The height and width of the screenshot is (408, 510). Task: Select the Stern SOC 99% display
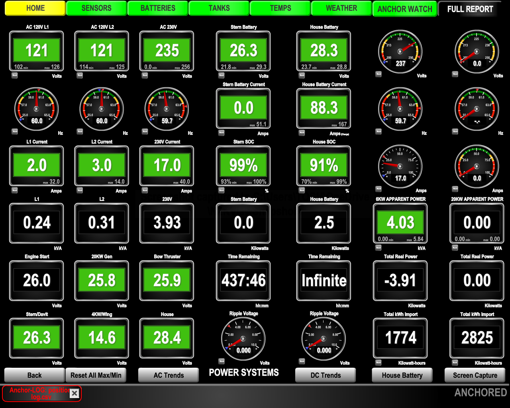pyautogui.click(x=243, y=166)
